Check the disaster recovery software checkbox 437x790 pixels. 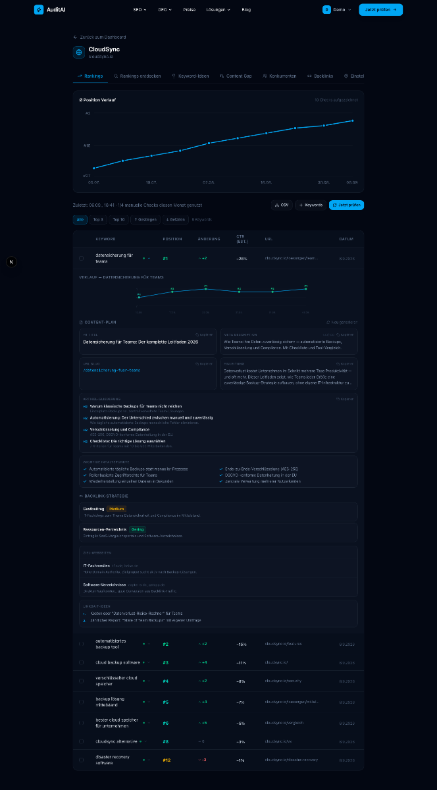pos(82,760)
